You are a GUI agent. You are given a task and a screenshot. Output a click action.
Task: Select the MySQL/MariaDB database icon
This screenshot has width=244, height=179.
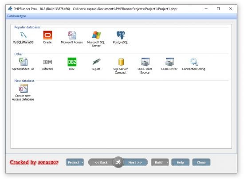tap(23, 35)
